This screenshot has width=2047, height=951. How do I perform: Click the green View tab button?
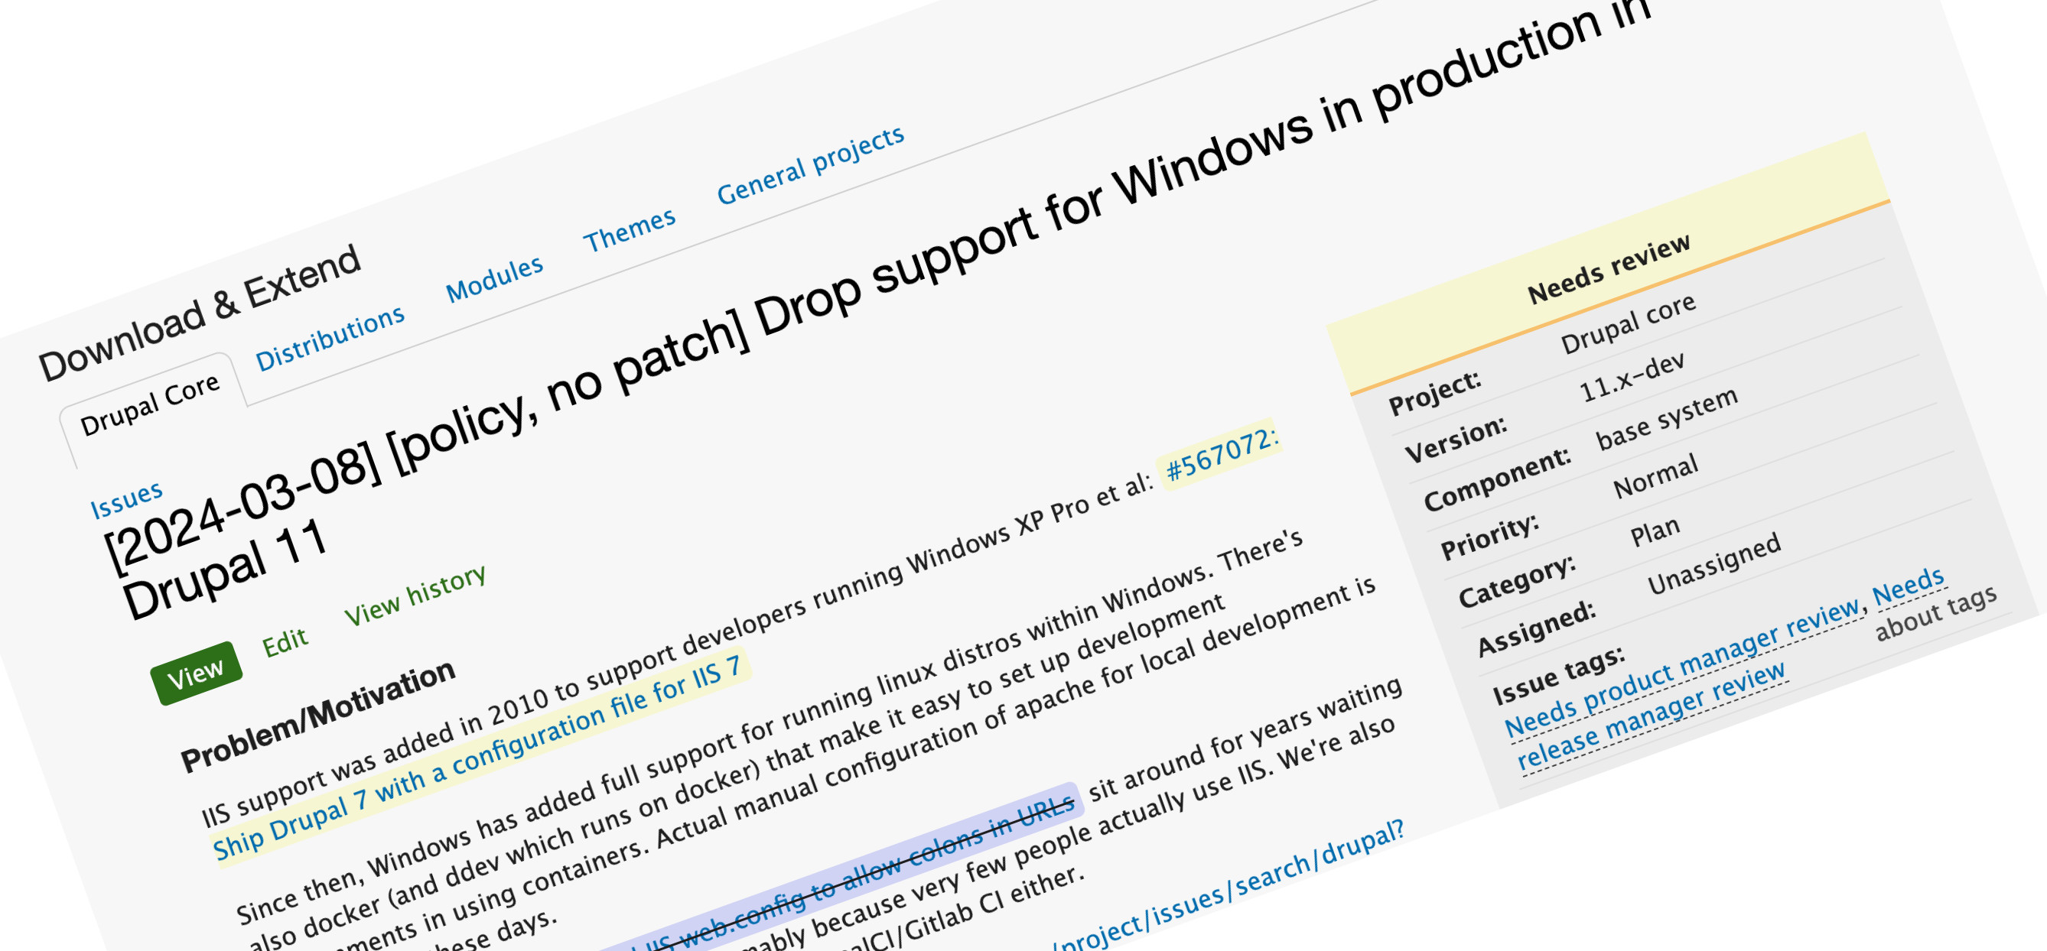(x=196, y=674)
